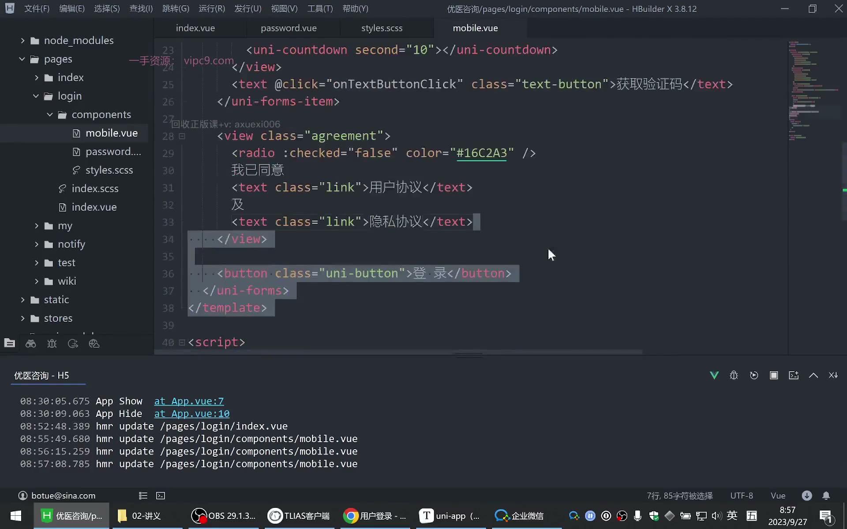The image size is (847, 529).
Task: Switch to the styles.scss tab
Action: pos(382,28)
